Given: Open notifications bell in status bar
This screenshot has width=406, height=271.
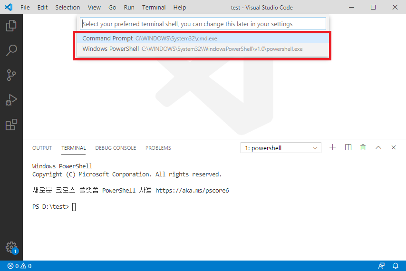Looking at the screenshot, I should pyautogui.click(x=396, y=266).
